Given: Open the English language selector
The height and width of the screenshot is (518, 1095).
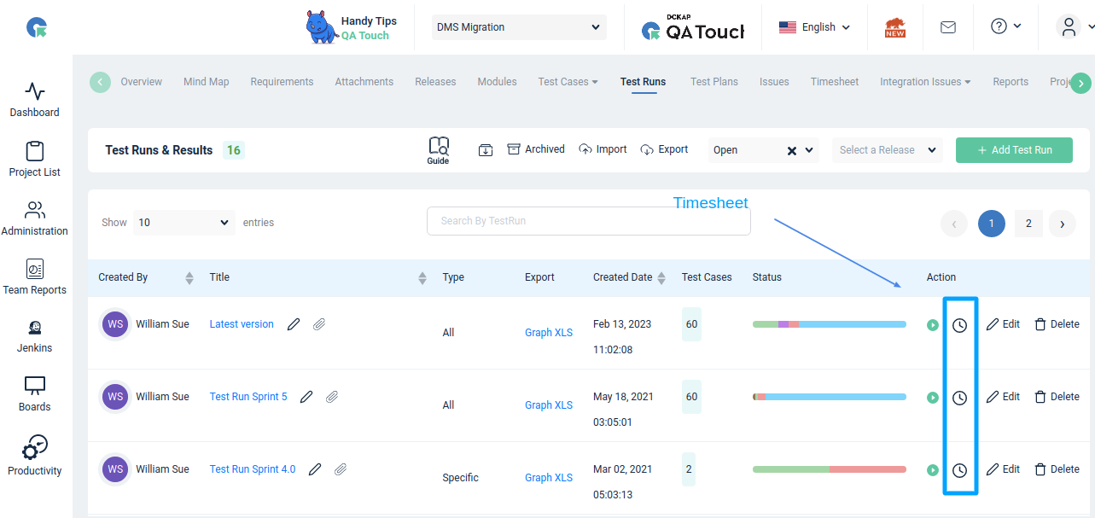Looking at the screenshot, I should tap(815, 27).
